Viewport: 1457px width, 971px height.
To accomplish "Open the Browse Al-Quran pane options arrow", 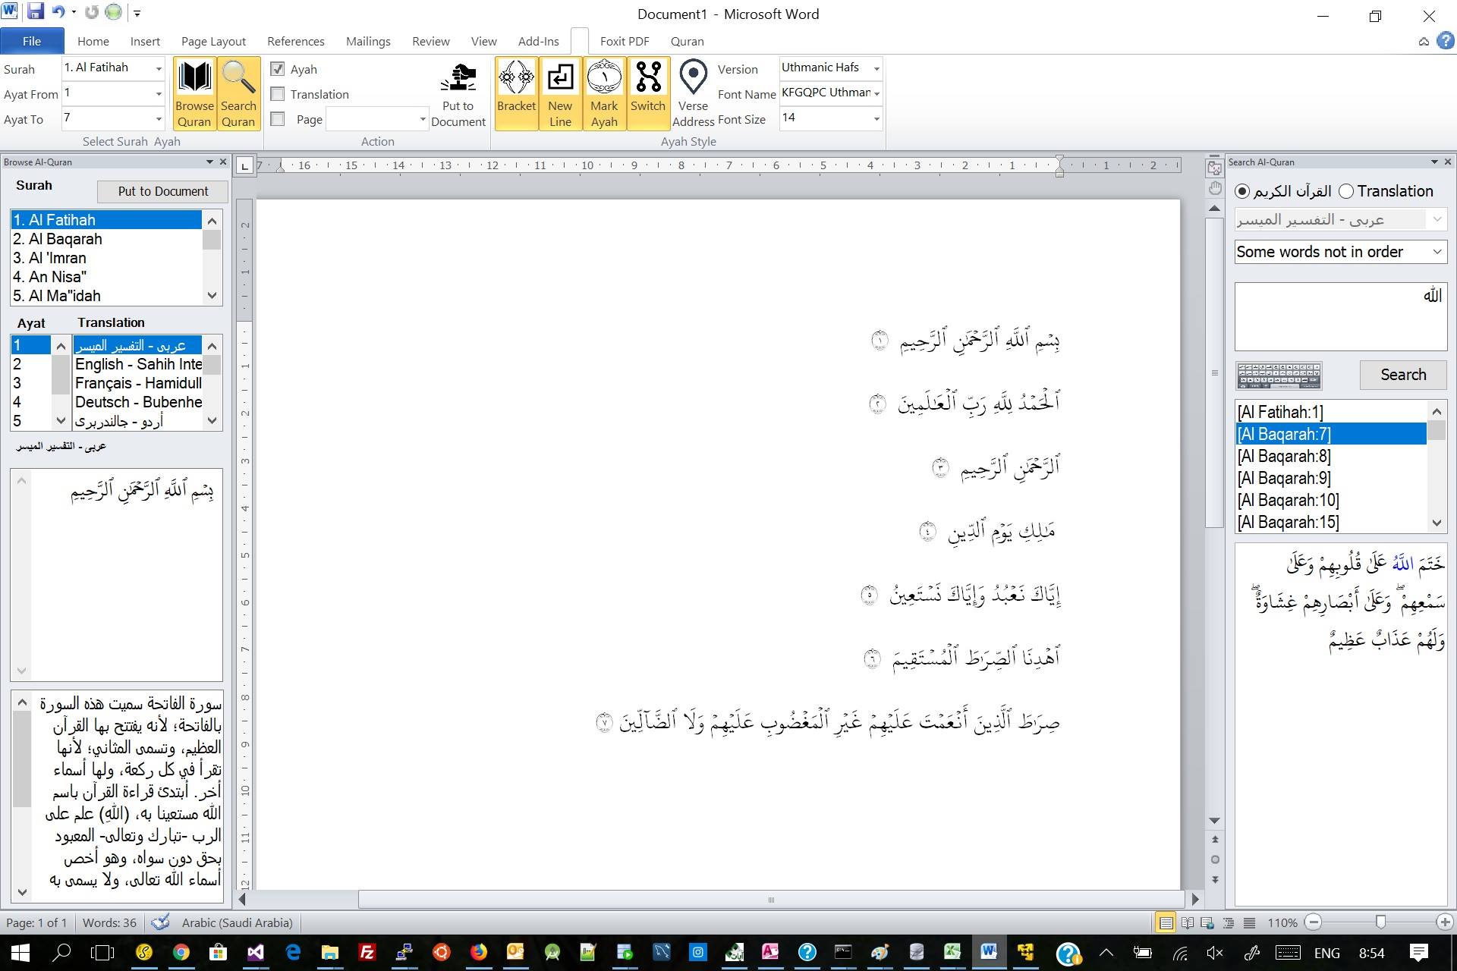I will (x=209, y=162).
